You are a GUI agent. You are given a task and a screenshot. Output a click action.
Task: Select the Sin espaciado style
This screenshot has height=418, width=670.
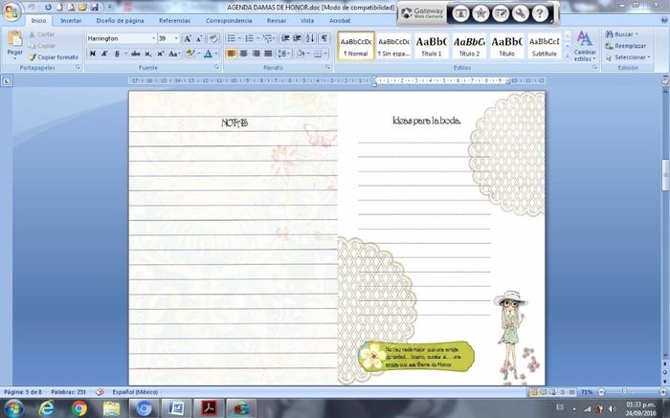pos(393,46)
